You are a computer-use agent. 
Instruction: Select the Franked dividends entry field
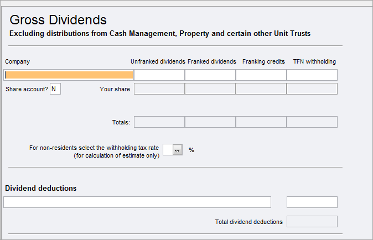pos(210,75)
